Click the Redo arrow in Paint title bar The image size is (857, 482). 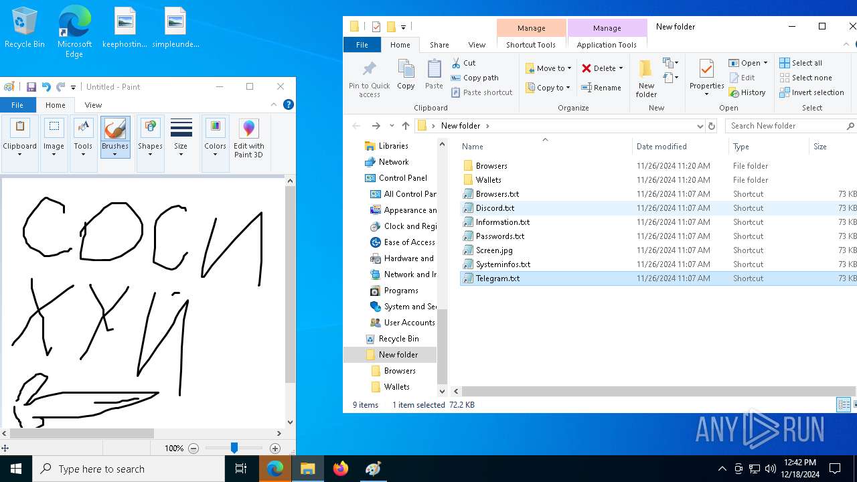click(x=60, y=87)
